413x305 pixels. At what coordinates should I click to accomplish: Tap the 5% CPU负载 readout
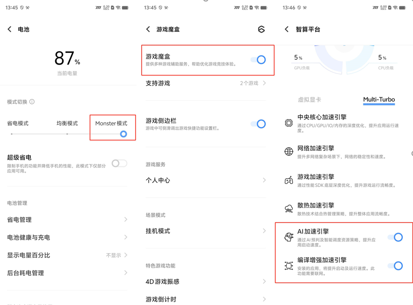pyautogui.click(x=382, y=57)
